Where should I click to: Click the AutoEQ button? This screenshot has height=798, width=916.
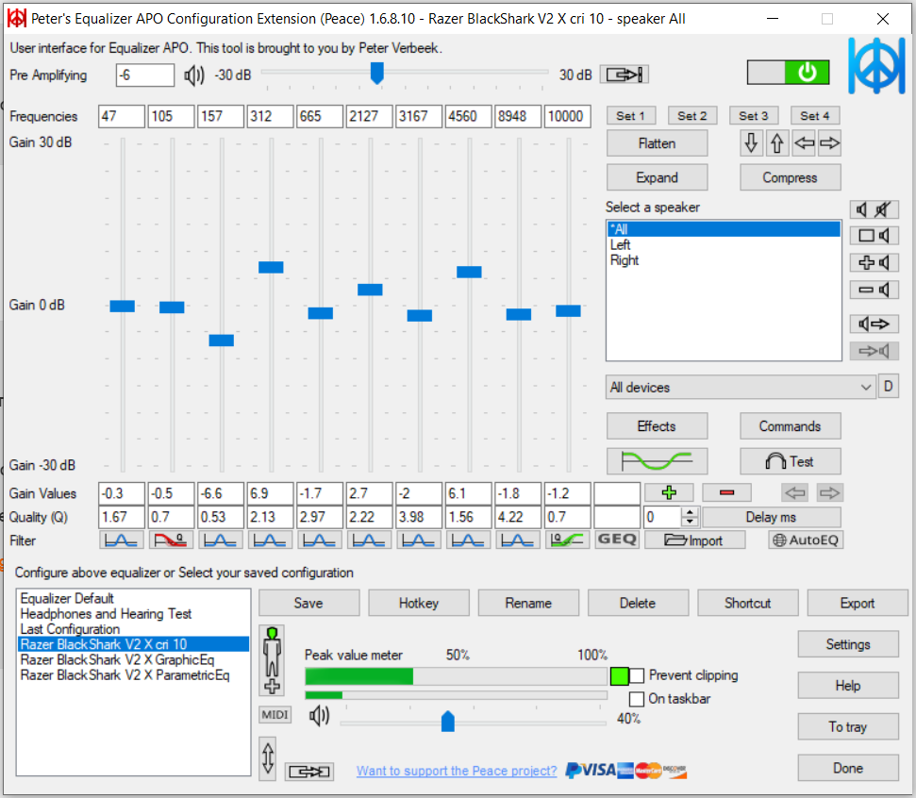point(806,540)
